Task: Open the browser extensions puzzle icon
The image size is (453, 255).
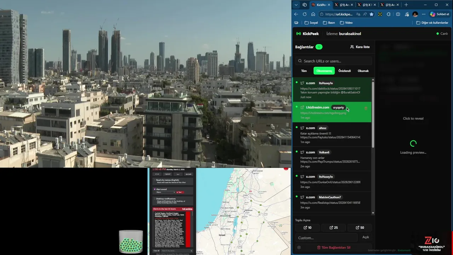Action: click(389, 14)
